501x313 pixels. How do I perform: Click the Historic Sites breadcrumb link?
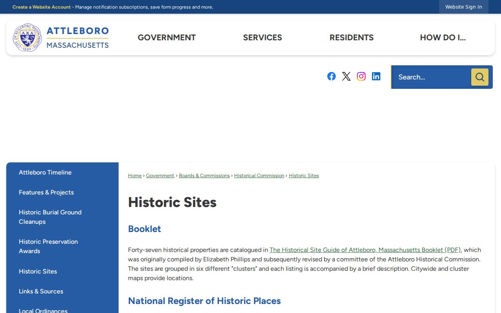click(304, 176)
